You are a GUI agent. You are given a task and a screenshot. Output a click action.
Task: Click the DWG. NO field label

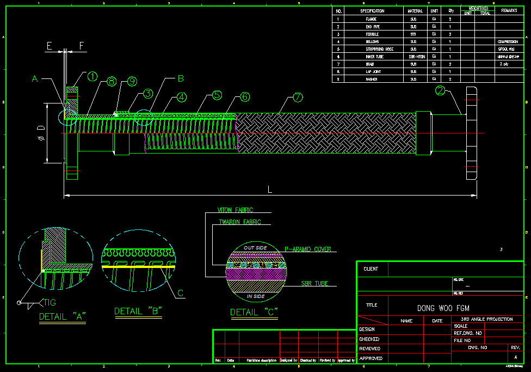point(478,347)
